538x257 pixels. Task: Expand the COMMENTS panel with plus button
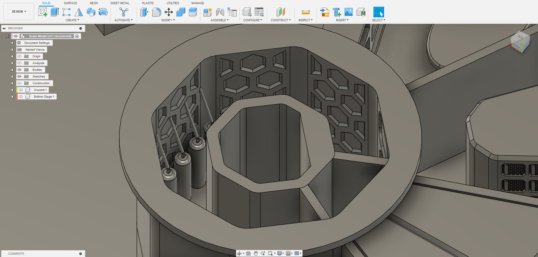tap(80, 254)
